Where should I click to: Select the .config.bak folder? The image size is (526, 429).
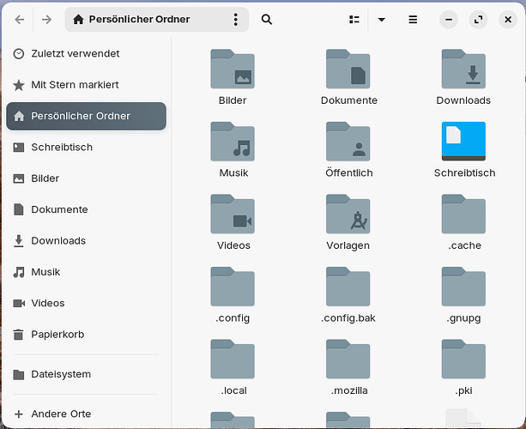coord(348,287)
